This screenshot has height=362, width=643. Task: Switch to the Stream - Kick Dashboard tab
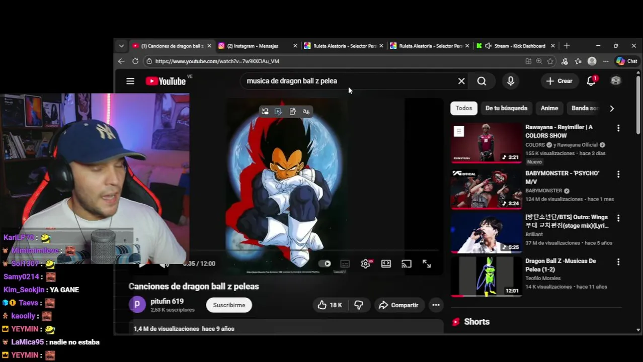(515, 46)
